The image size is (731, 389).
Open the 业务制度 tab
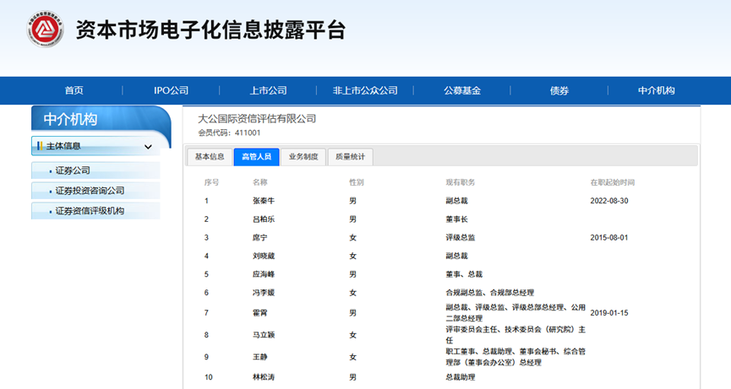click(303, 156)
